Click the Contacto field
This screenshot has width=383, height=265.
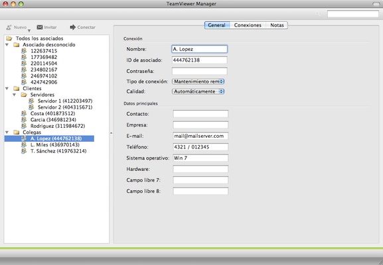click(x=200, y=114)
